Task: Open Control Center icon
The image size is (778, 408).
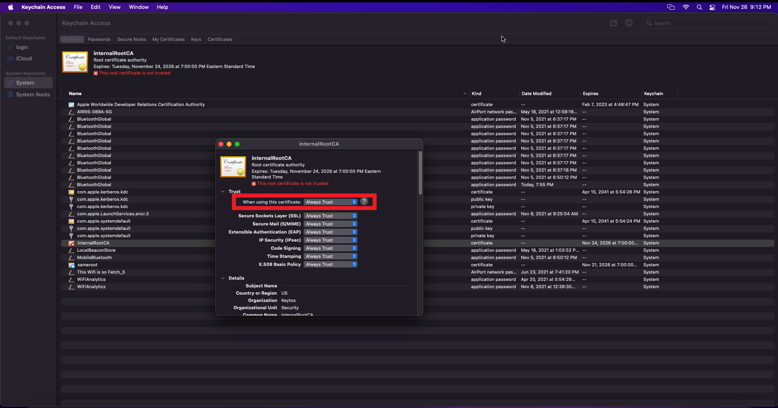Action: coord(712,7)
